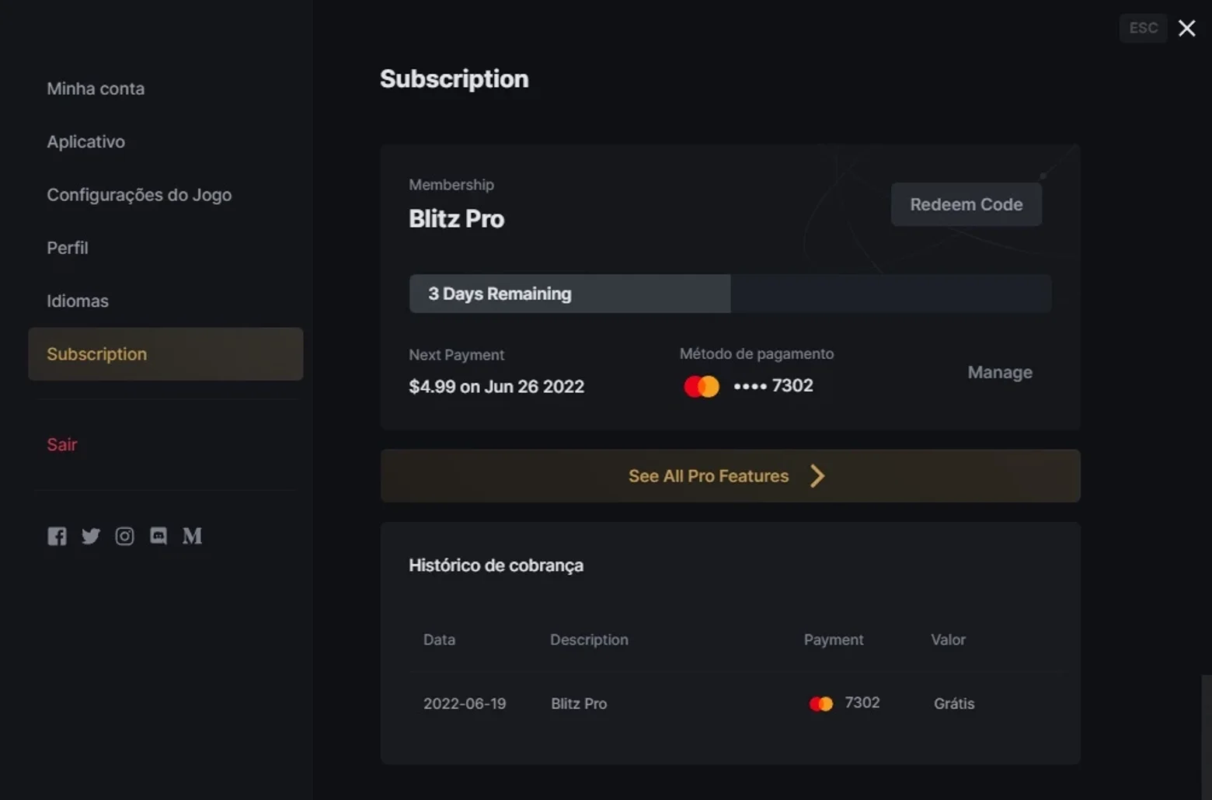Open the Discord icon link
The image size is (1212, 800).
pos(158,536)
